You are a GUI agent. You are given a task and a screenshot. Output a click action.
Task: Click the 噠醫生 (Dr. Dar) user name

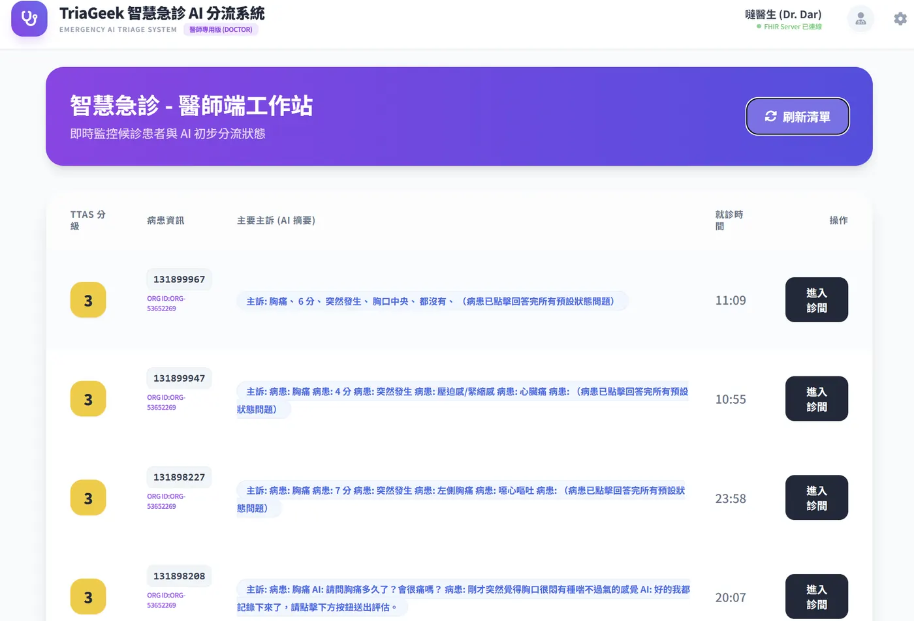coord(783,14)
